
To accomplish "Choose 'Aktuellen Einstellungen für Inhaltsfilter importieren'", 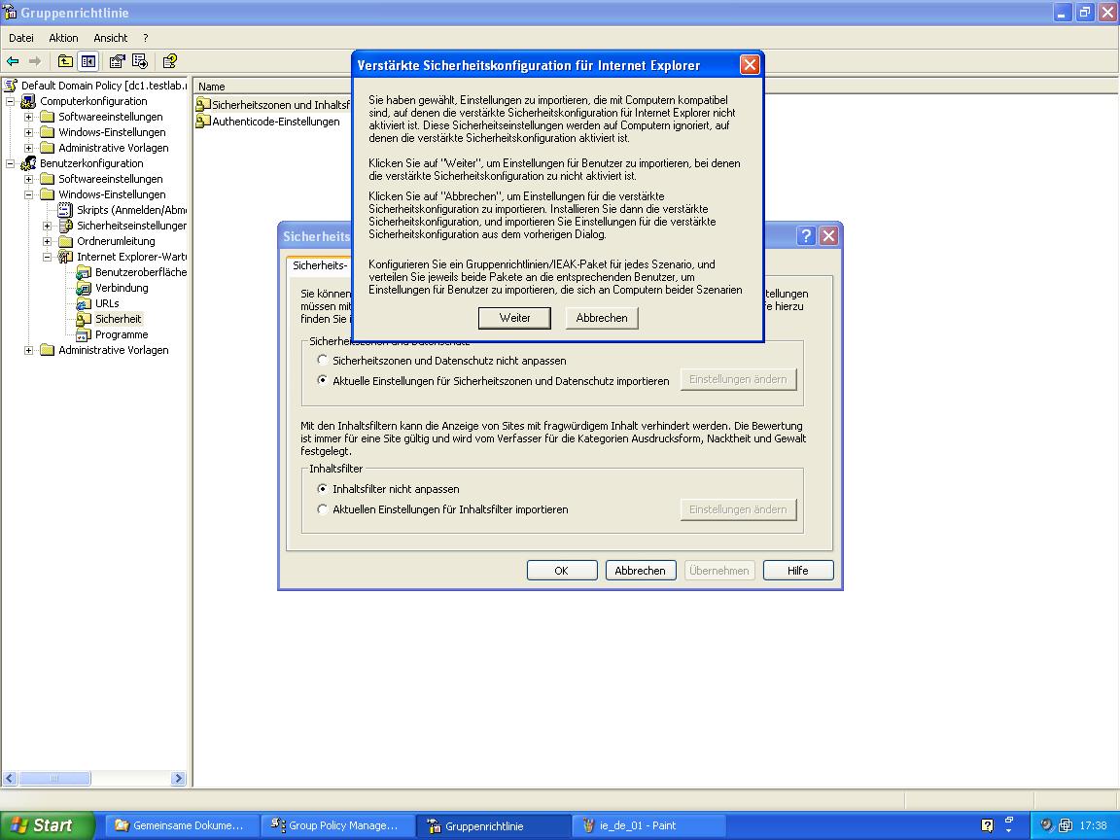I will point(324,509).
